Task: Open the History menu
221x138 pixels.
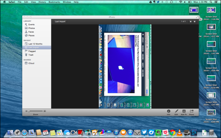Action: coord(42,2)
